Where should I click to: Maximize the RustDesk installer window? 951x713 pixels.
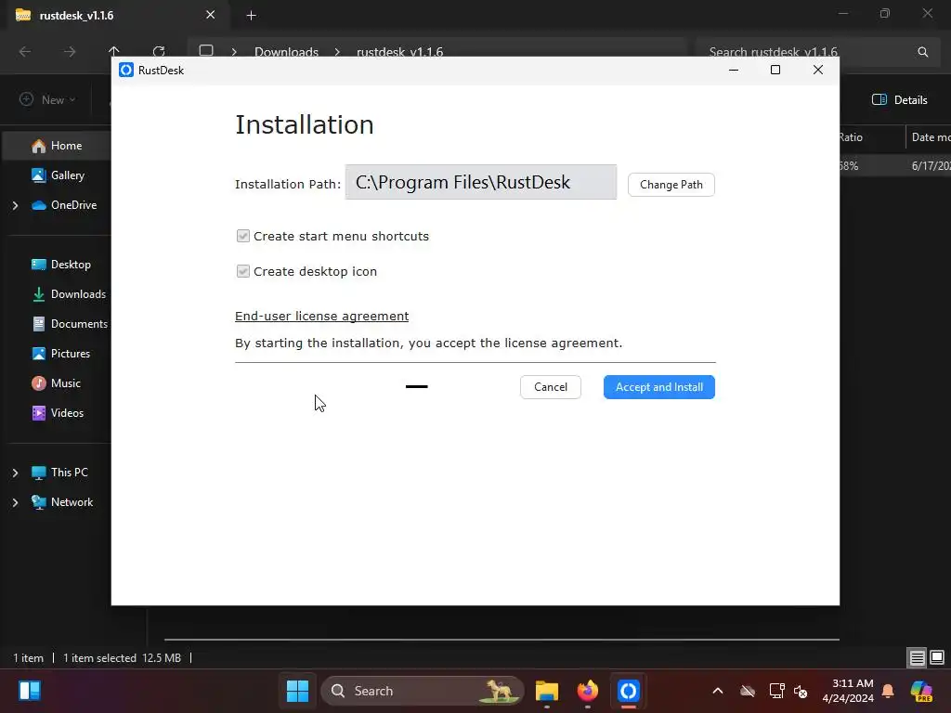pyautogui.click(x=775, y=71)
